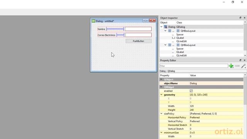Collapse the QObject property group

tap(161, 79)
